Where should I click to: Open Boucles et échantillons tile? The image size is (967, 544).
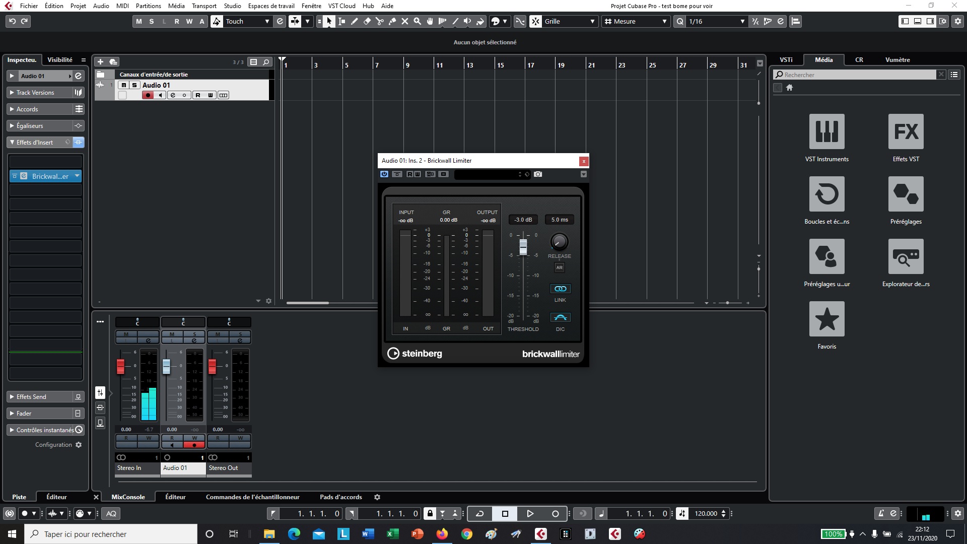(x=826, y=194)
